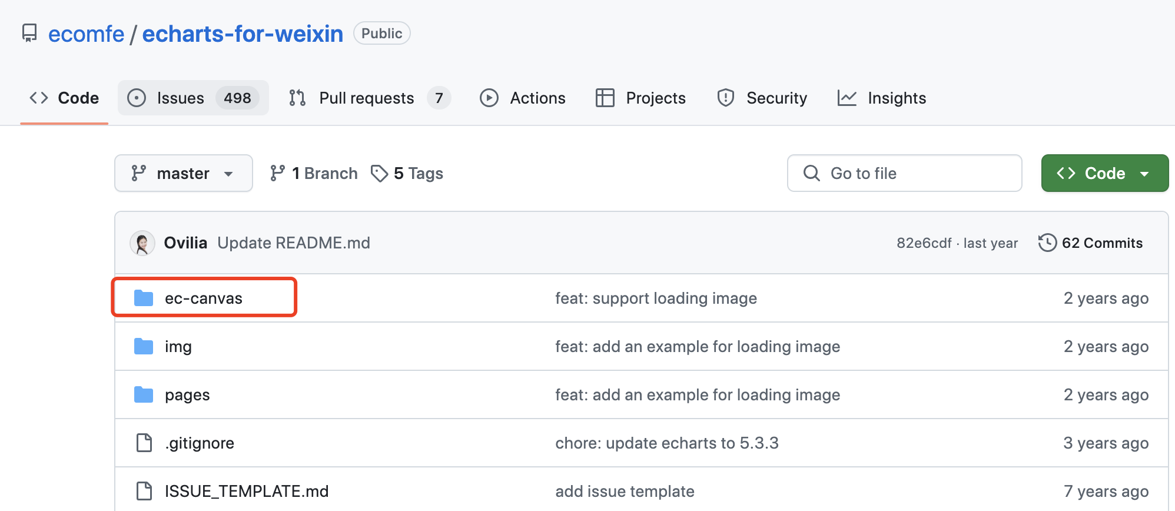Open the echarts-for-weixin repository link
The width and height of the screenshot is (1175, 511).
(x=243, y=34)
